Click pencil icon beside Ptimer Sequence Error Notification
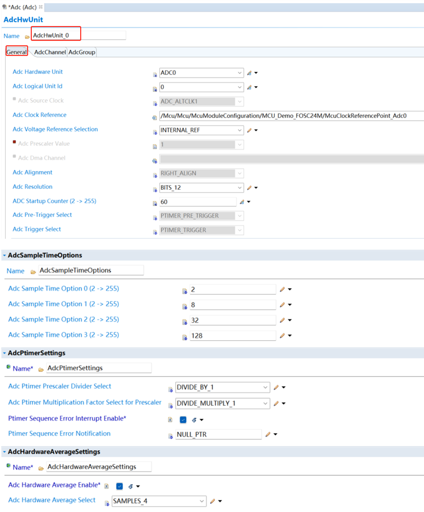Image resolution: width=424 pixels, height=512 pixels. pyautogui.click(x=268, y=434)
